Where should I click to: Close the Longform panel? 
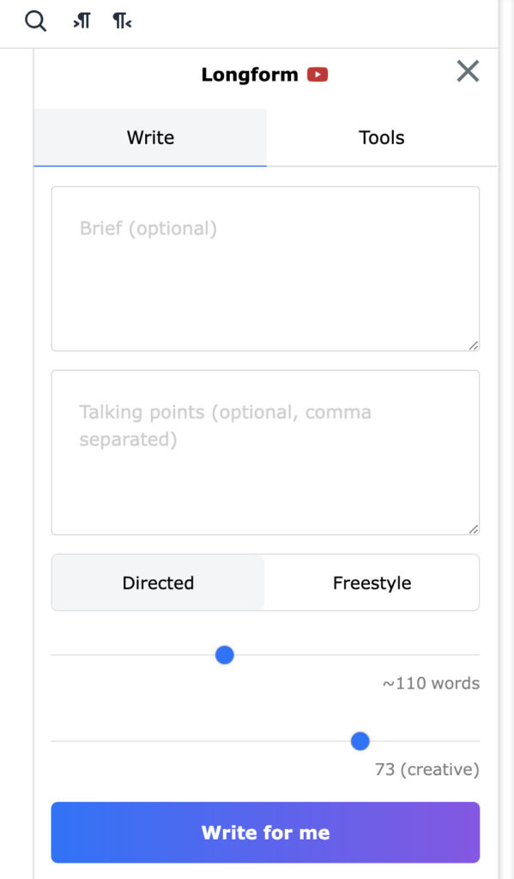click(468, 71)
